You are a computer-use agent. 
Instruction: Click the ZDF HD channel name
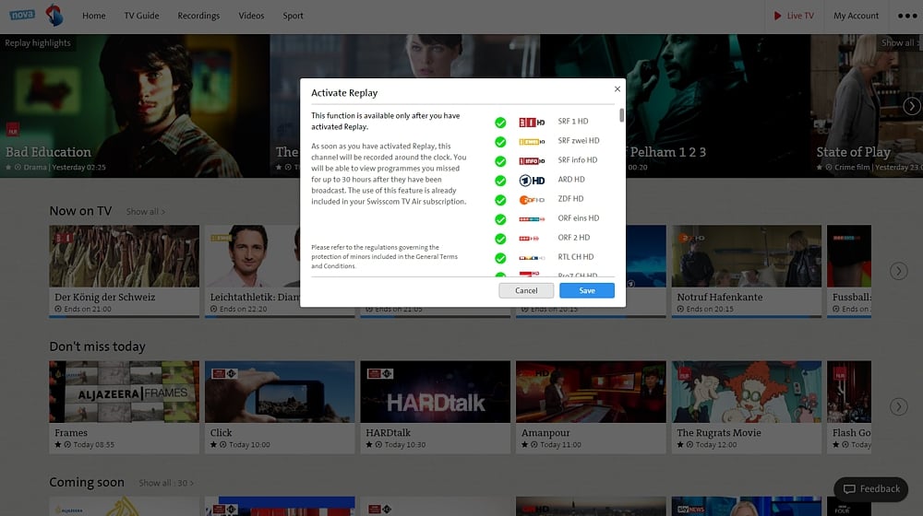571,199
